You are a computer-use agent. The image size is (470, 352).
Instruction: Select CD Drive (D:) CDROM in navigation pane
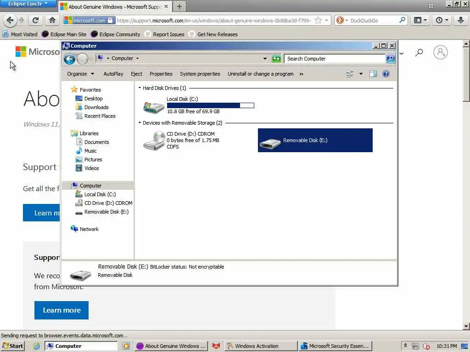pyautogui.click(x=108, y=203)
